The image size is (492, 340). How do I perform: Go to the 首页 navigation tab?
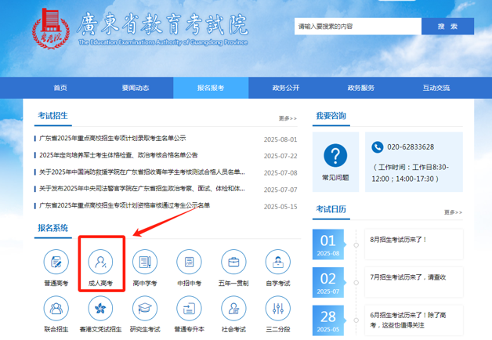point(60,88)
